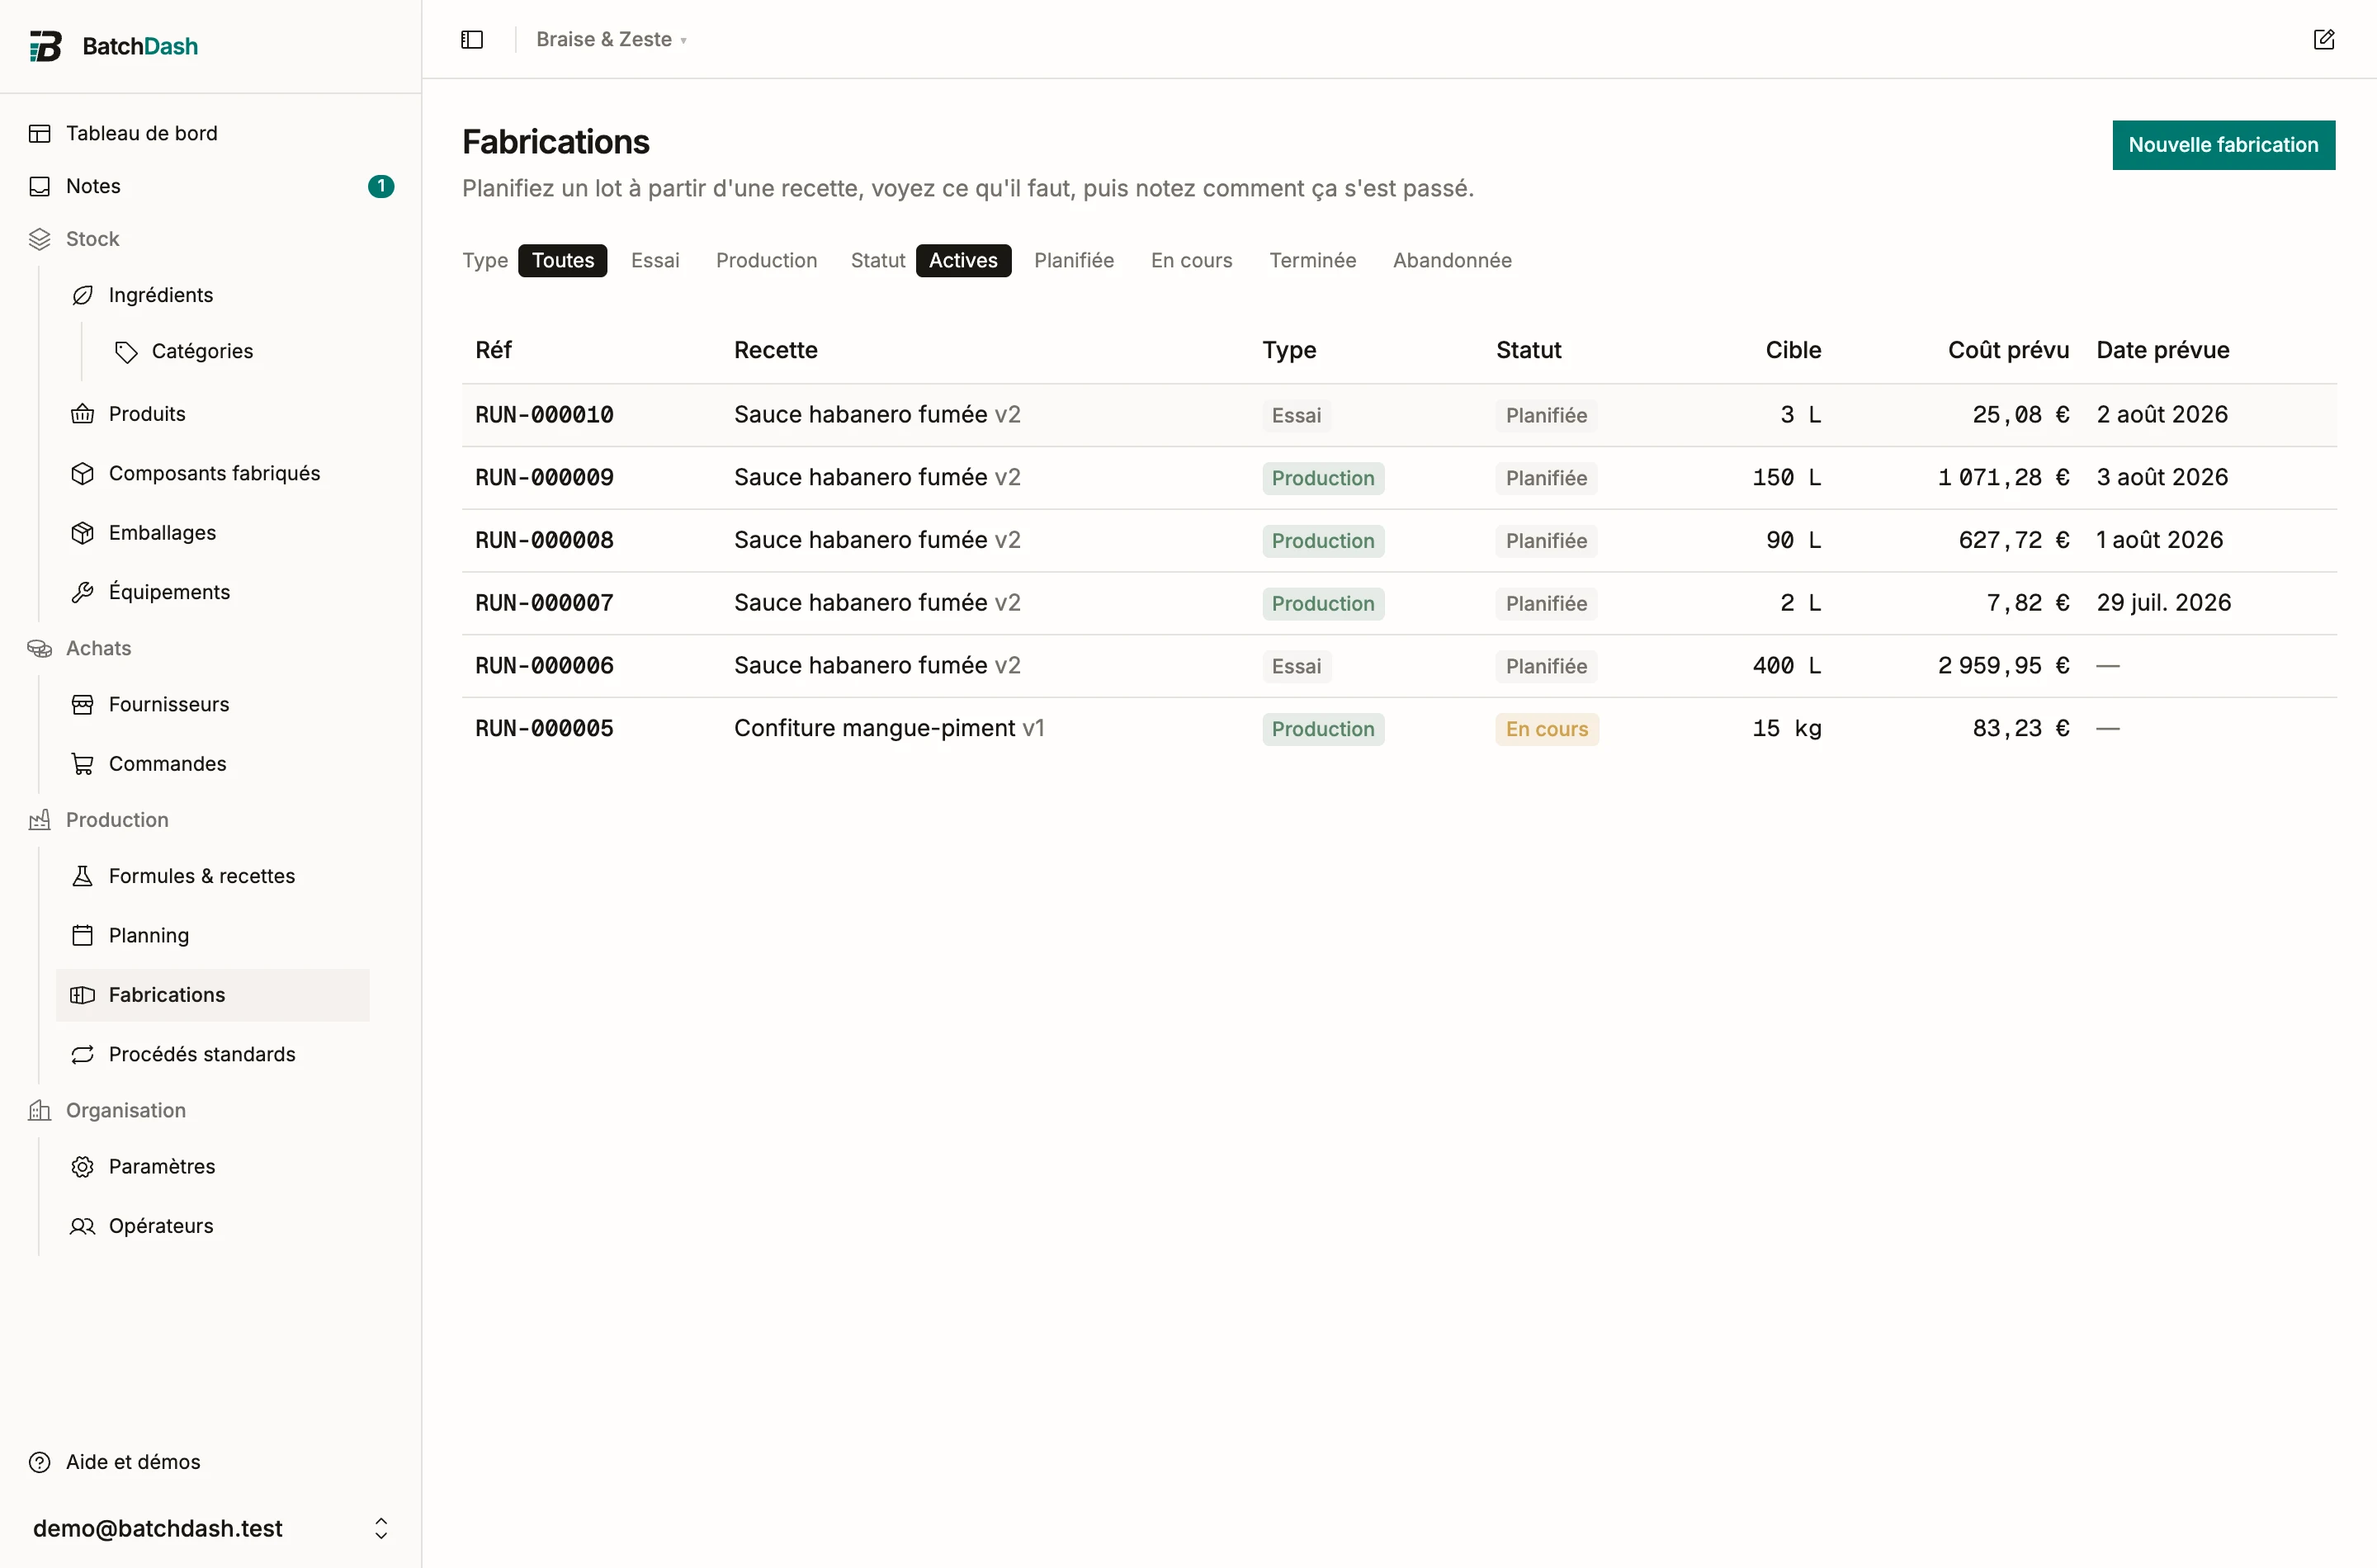Click the Paramètres gear icon
The image size is (2377, 1568).
click(x=83, y=1166)
